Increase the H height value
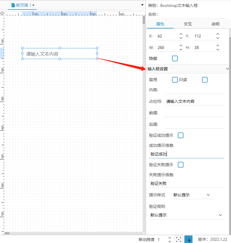This screenshot has height=243, width=231. coord(218,45)
